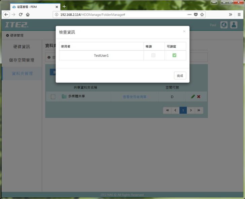The width and height of the screenshot is (245, 199).
Task: Click the D space code cell
Action: (172, 97)
